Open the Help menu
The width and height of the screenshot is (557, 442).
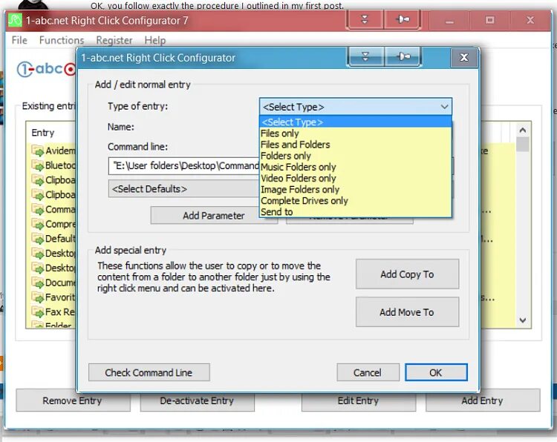(155, 40)
